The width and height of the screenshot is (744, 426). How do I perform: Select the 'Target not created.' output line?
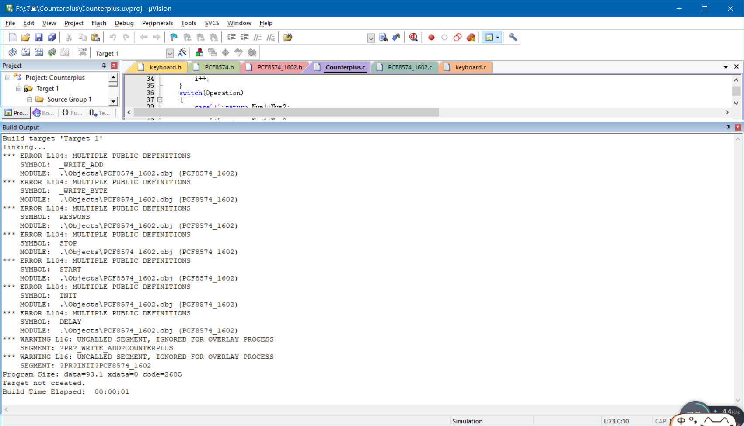(44, 383)
